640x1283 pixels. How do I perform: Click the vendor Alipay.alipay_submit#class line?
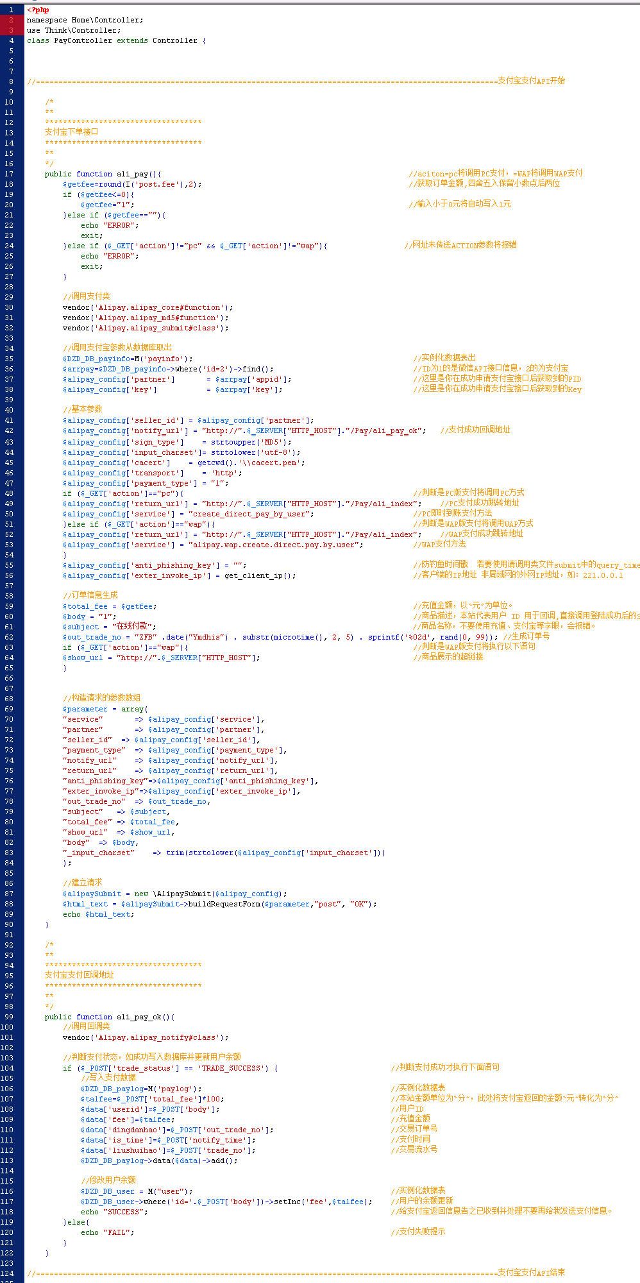pyautogui.click(x=145, y=328)
